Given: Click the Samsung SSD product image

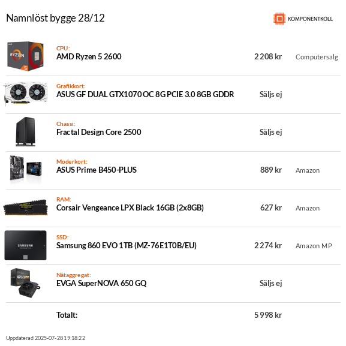Looking at the screenshot, I should [x=25, y=245].
